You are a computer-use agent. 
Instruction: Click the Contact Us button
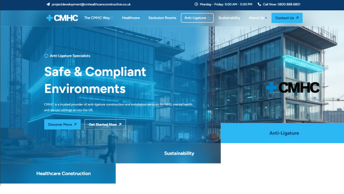pyautogui.click(x=287, y=18)
